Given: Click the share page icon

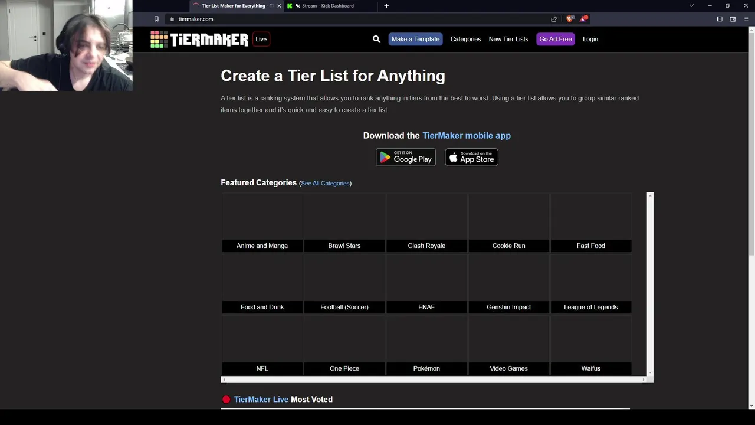Looking at the screenshot, I should click(x=554, y=19).
